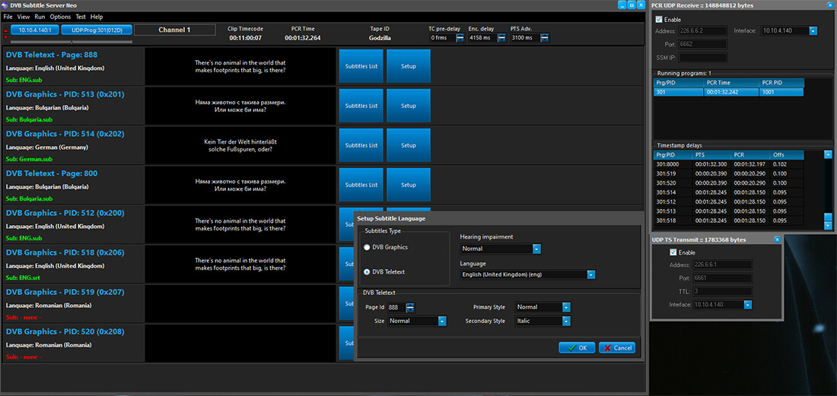Open the Test menu

pos(81,17)
